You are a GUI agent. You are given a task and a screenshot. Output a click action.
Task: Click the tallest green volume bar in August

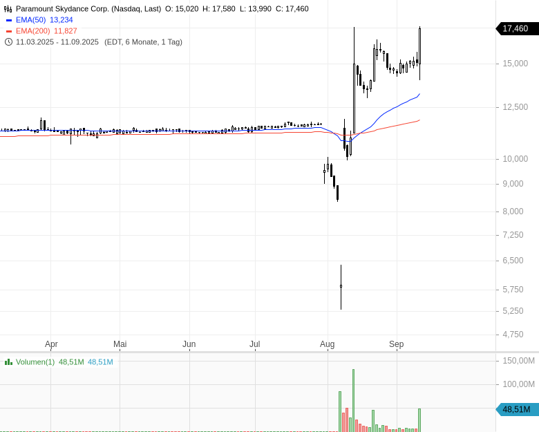click(353, 400)
